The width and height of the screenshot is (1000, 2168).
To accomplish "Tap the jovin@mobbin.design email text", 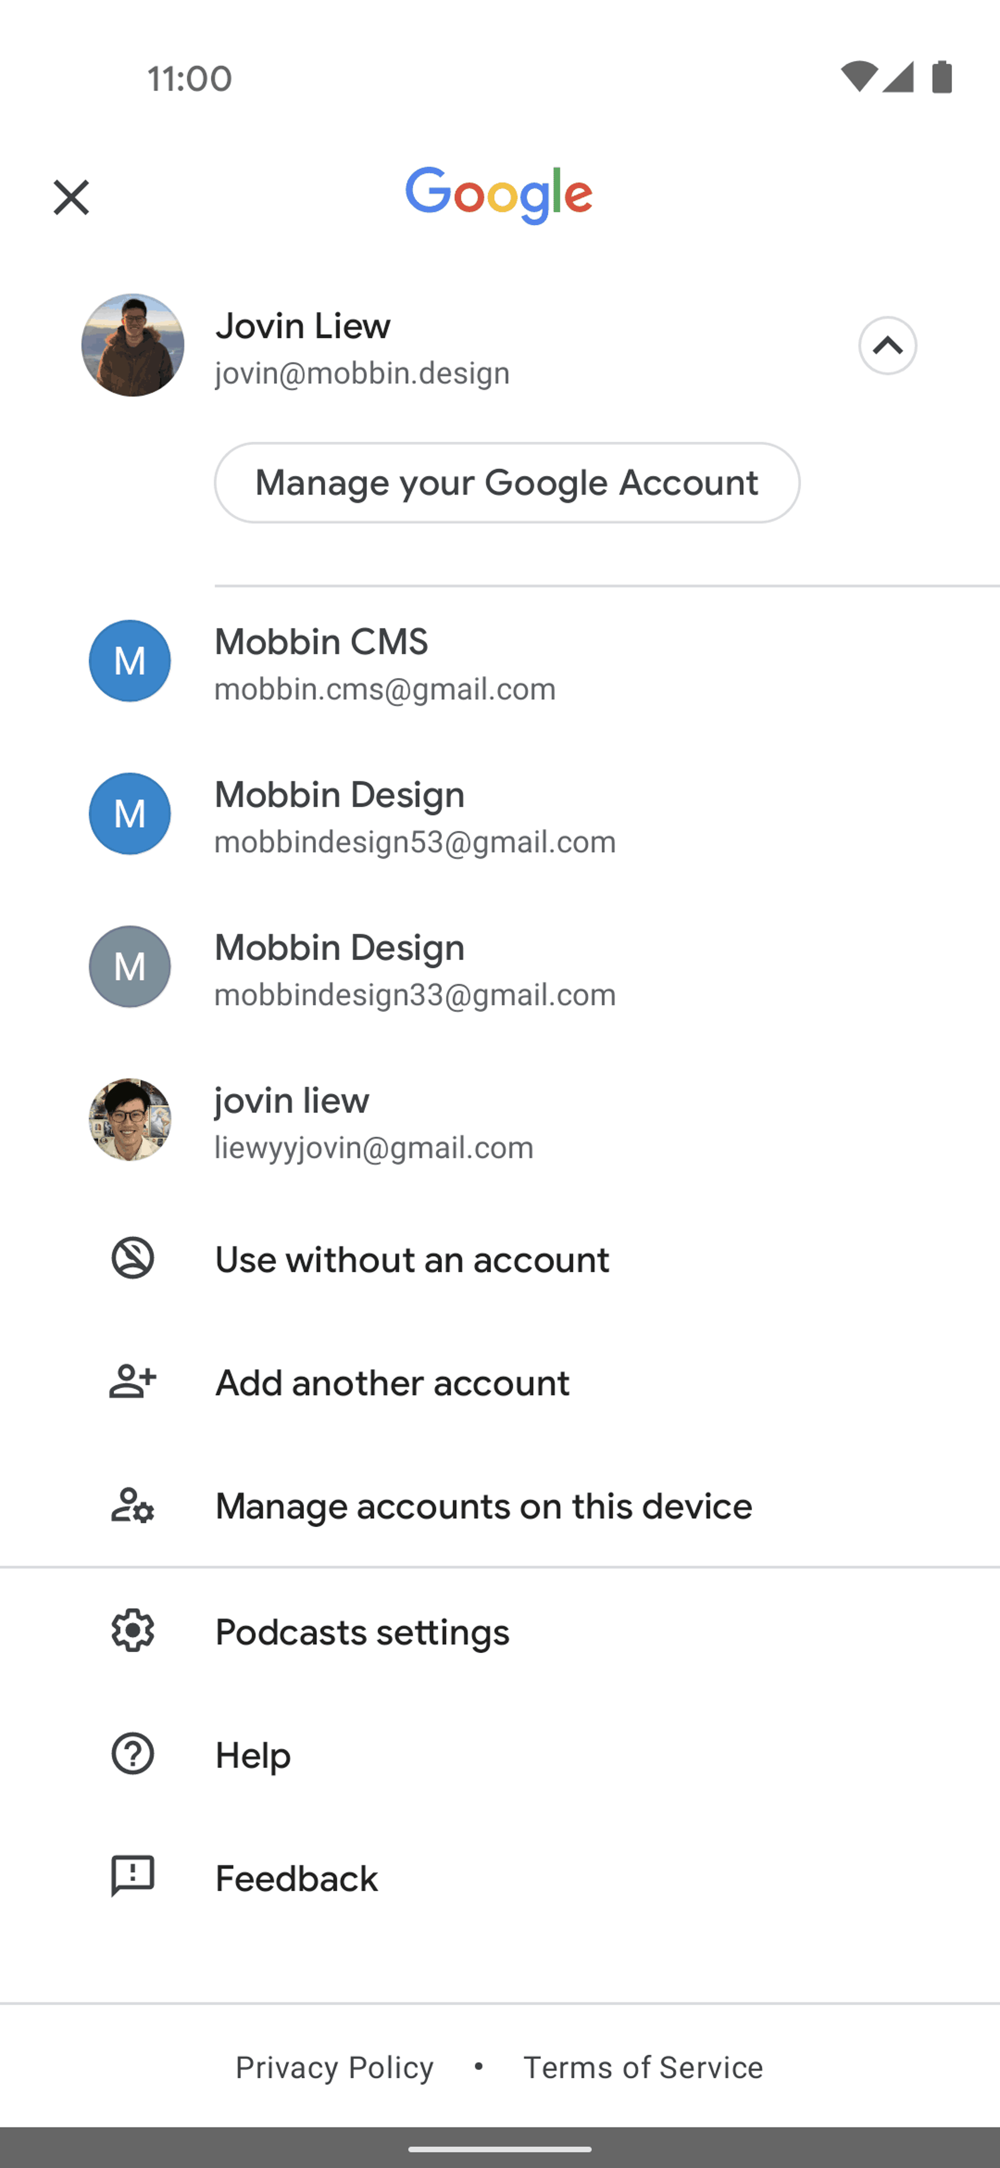I will (362, 373).
